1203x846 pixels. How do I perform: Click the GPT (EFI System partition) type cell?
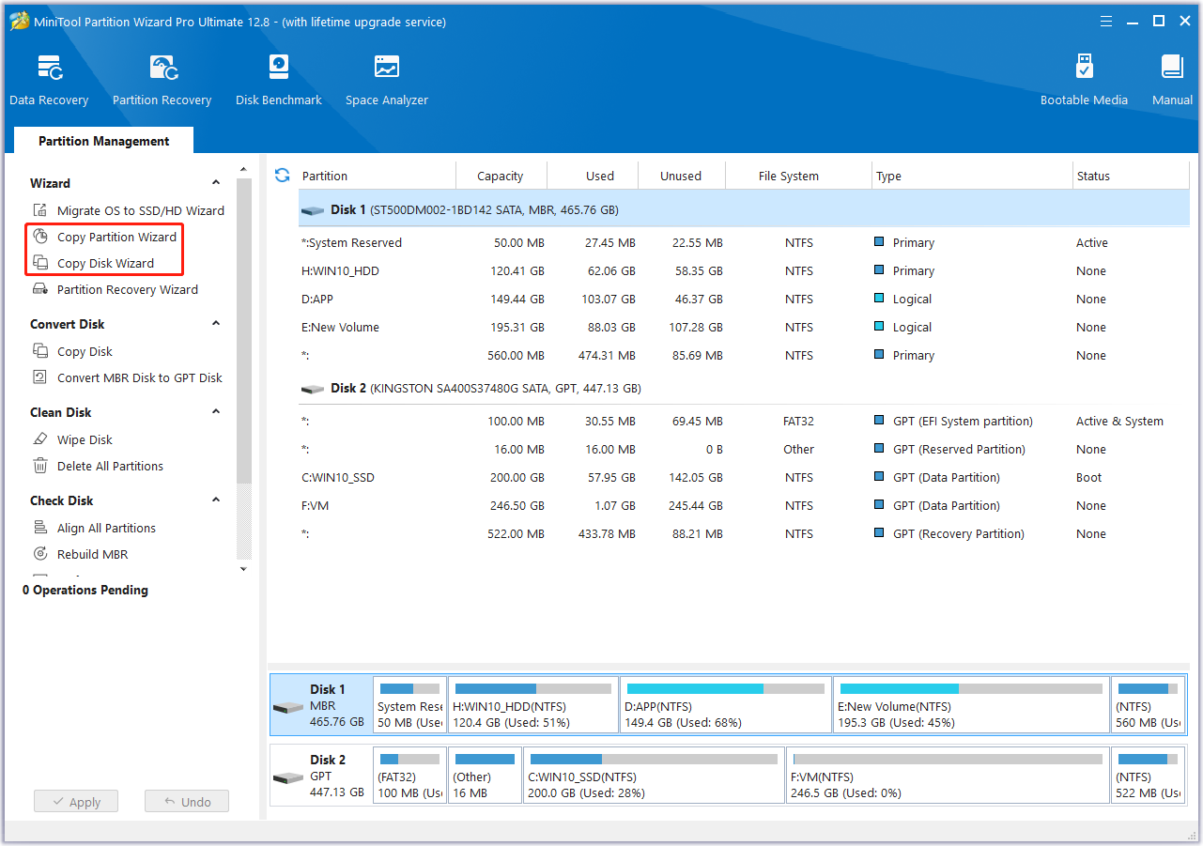coord(963,421)
